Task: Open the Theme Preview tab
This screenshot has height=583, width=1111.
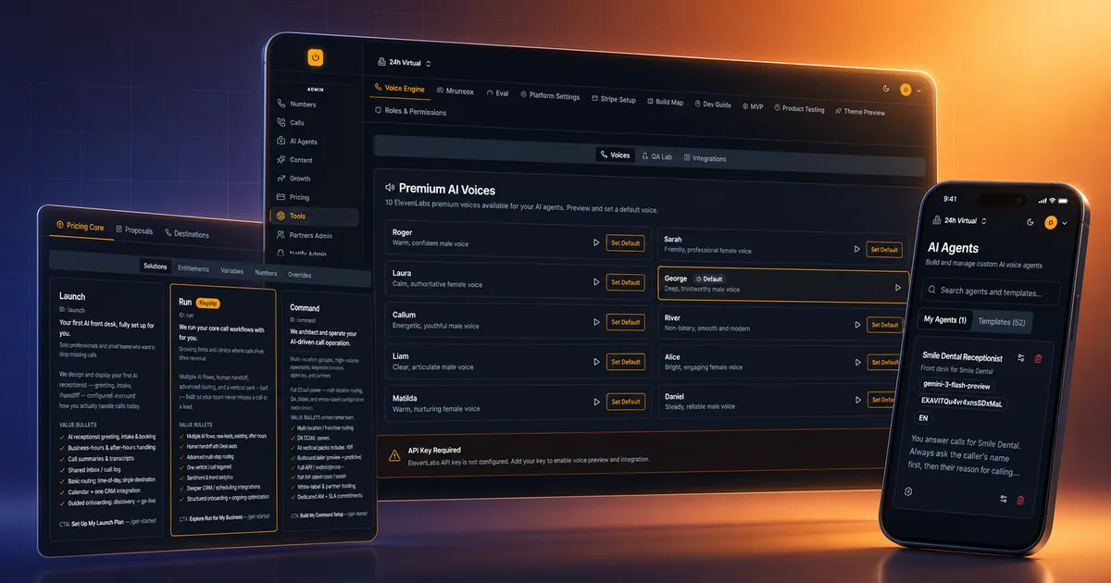Action: (x=859, y=112)
